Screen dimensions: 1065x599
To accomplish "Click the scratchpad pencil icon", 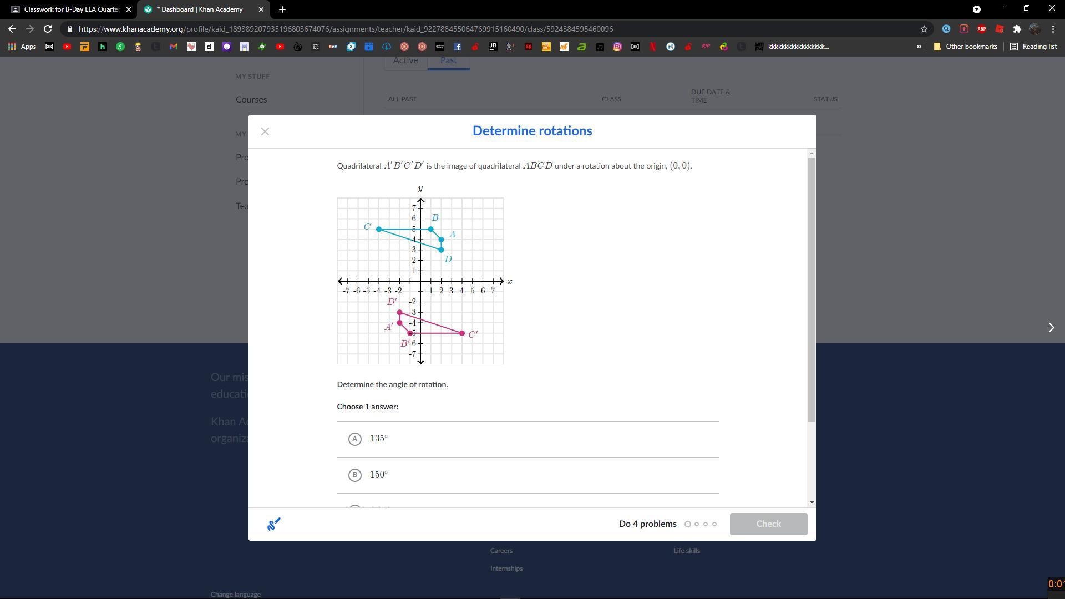I will coord(274,524).
